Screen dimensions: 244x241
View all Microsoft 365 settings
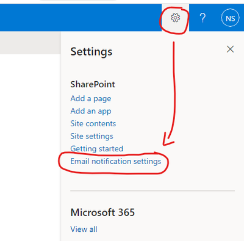click(84, 229)
